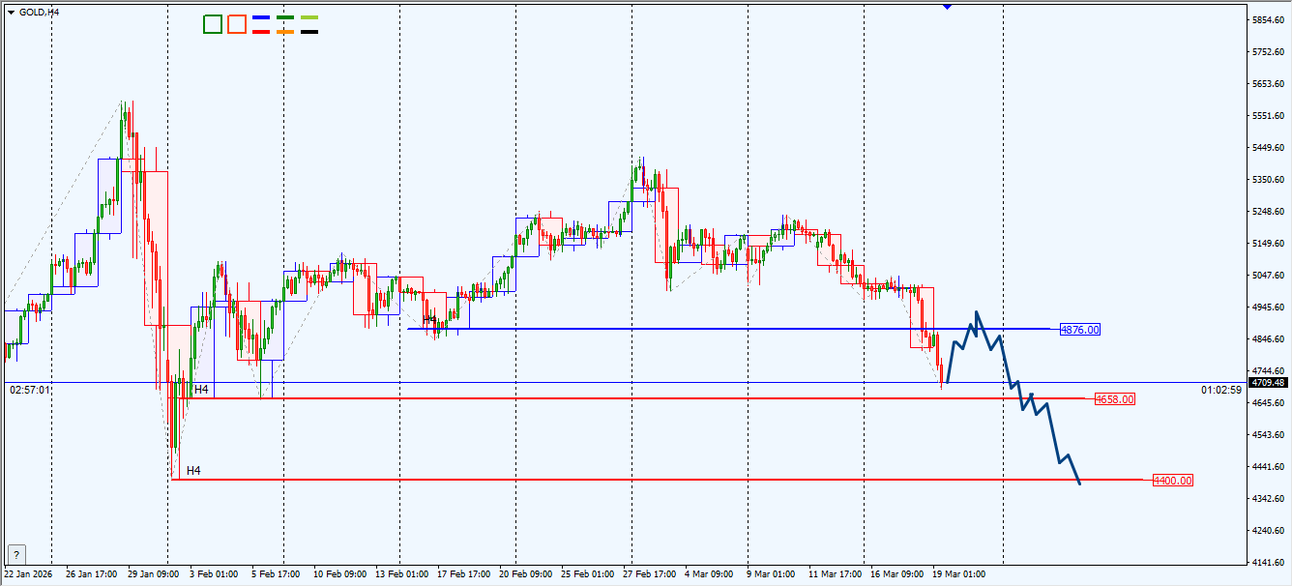
Task: Click the current price tag 4709.48
Action: pyautogui.click(x=1267, y=383)
